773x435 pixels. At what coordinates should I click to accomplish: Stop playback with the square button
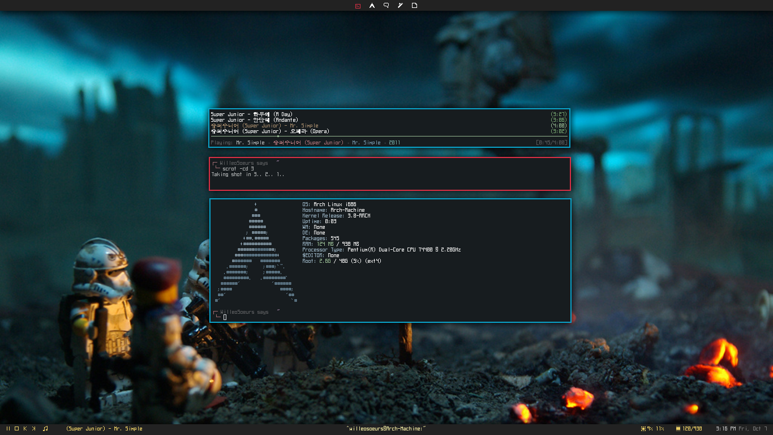(x=17, y=428)
